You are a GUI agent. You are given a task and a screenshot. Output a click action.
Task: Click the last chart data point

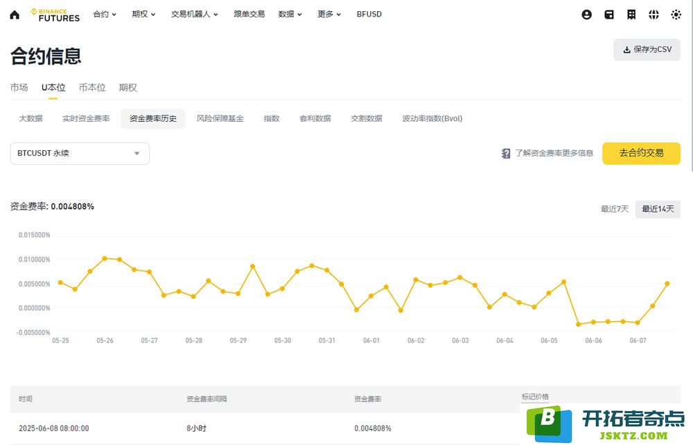tap(667, 284)
